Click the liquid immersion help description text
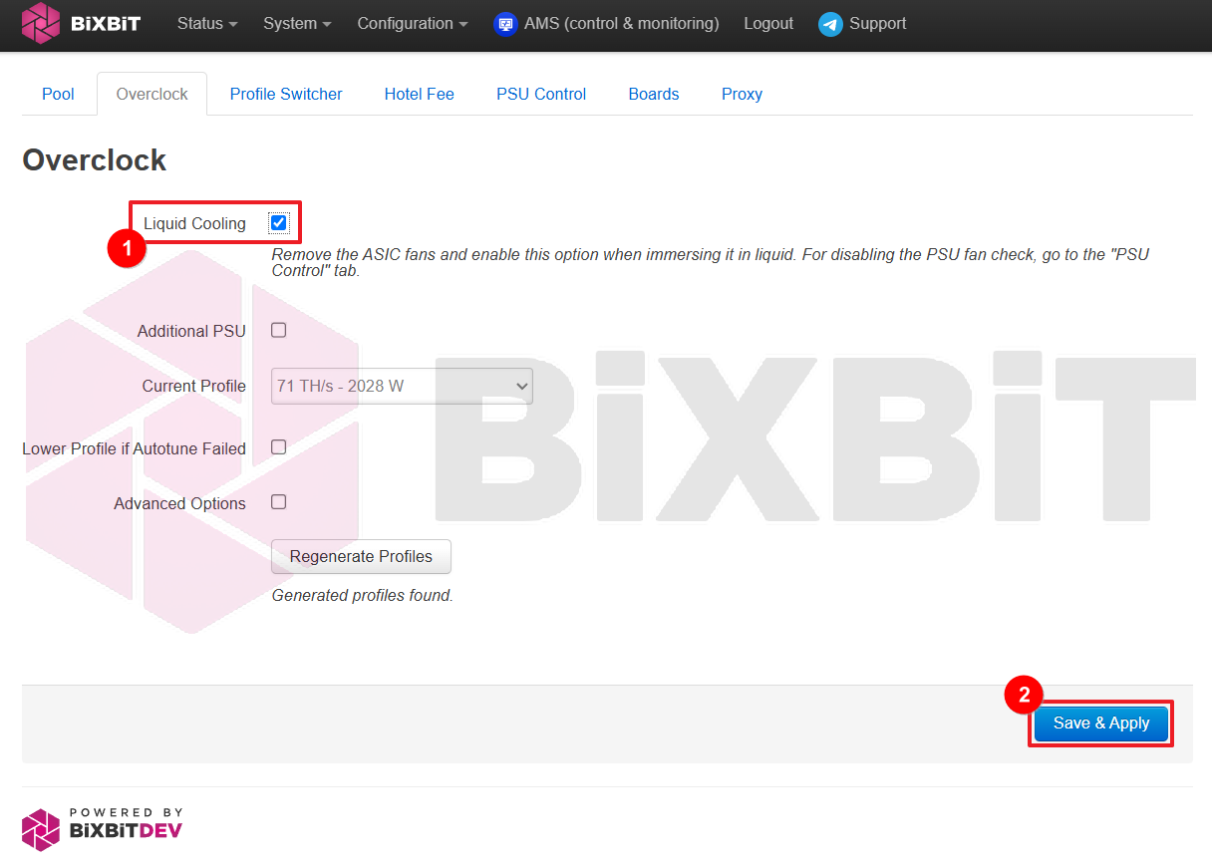The height and width of the screenshot is (866, 1212). tap(711, 262)
